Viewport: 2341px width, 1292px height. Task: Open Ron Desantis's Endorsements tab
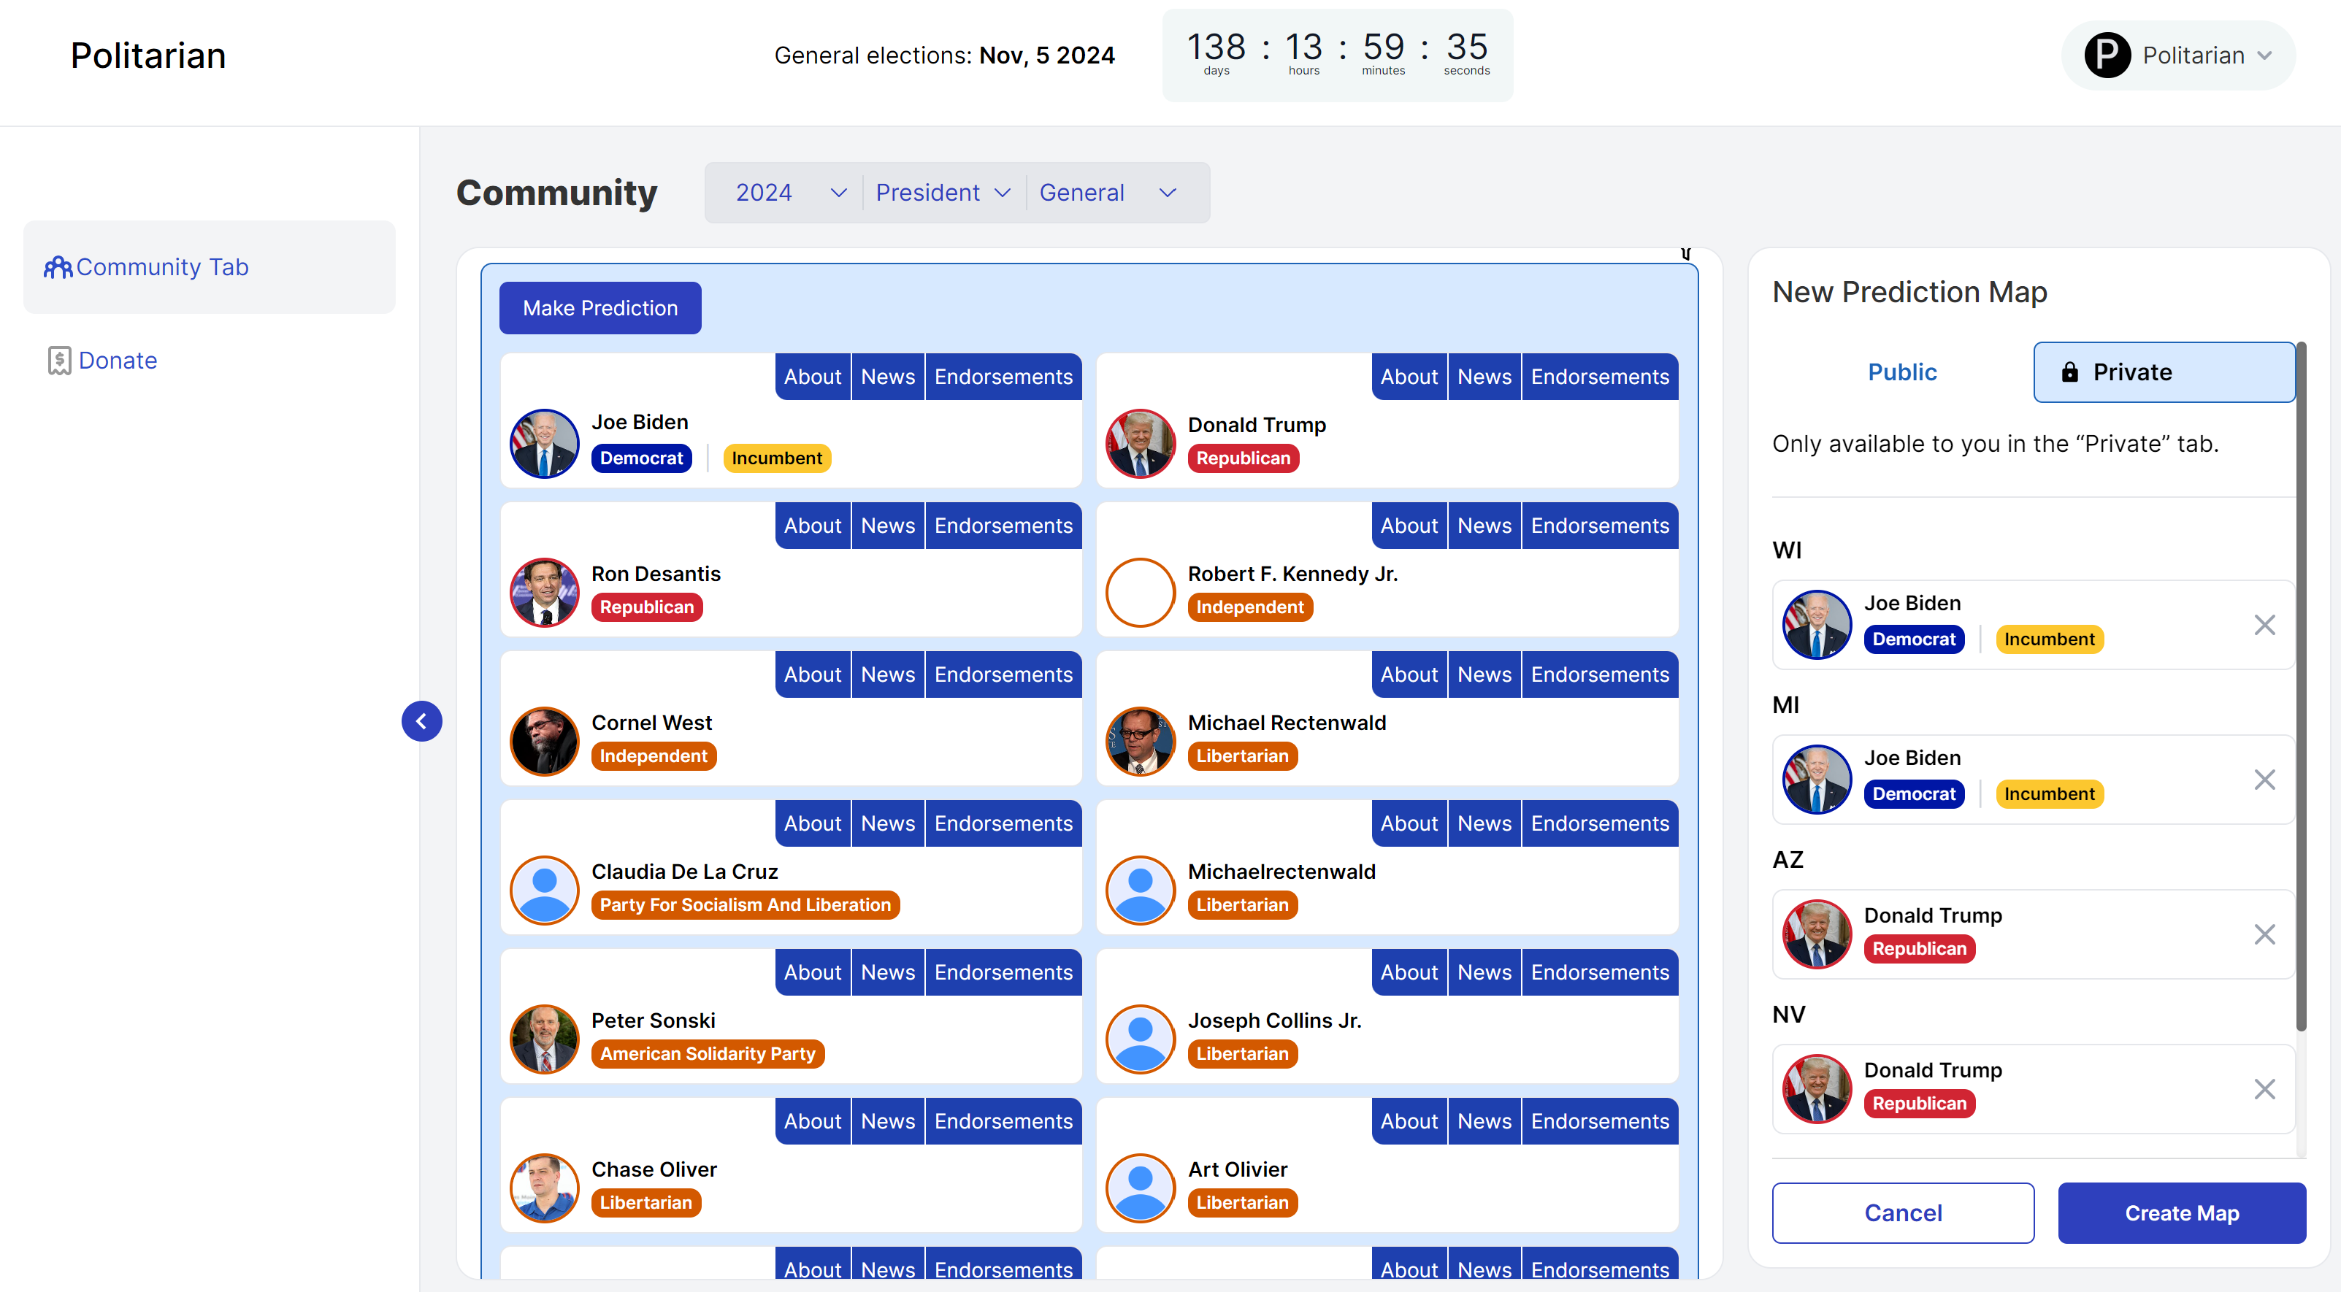tap(1003, 526)
